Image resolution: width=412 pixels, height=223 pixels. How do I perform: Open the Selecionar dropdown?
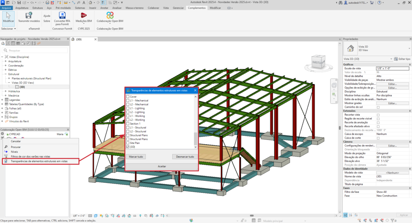pos(8,29)
